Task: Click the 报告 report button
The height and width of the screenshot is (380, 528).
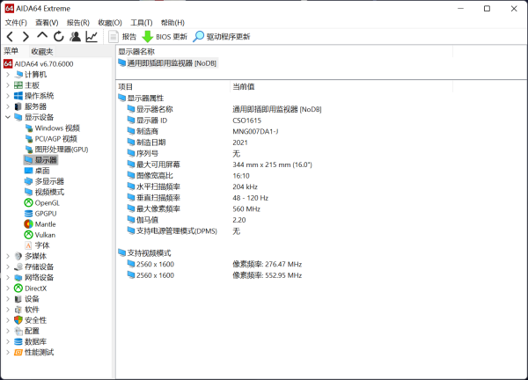Action: click(x=122, y=37)
